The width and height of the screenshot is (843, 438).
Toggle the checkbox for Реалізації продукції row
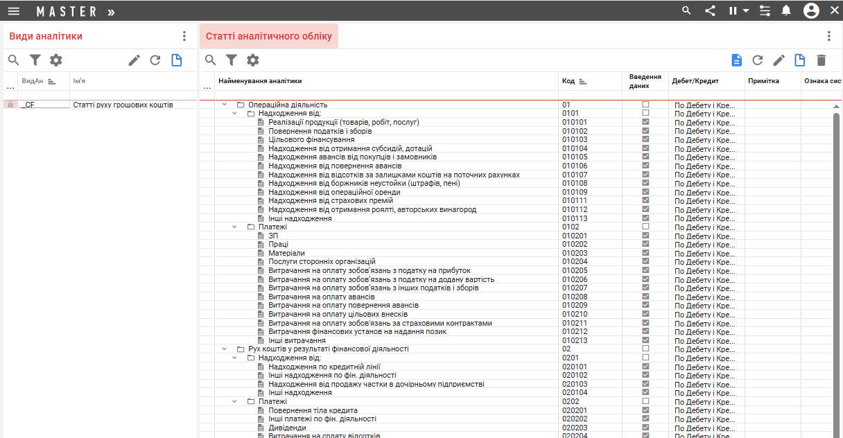click(645, 122)
